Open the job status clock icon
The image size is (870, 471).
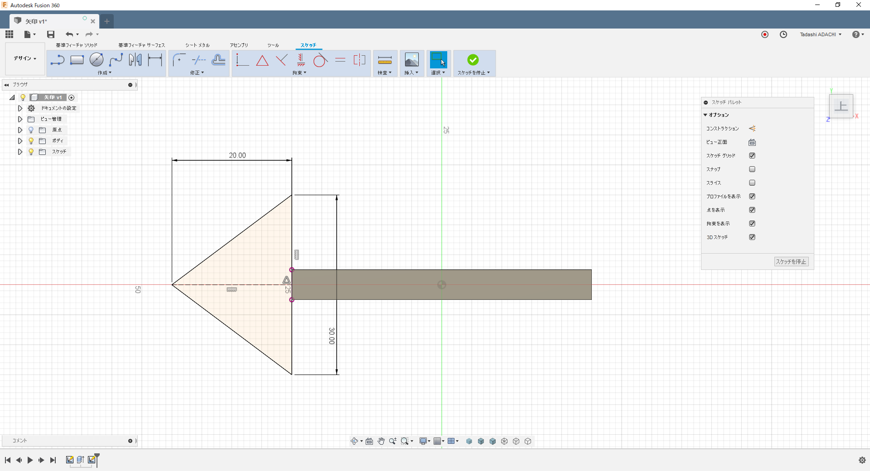(783, 34)
